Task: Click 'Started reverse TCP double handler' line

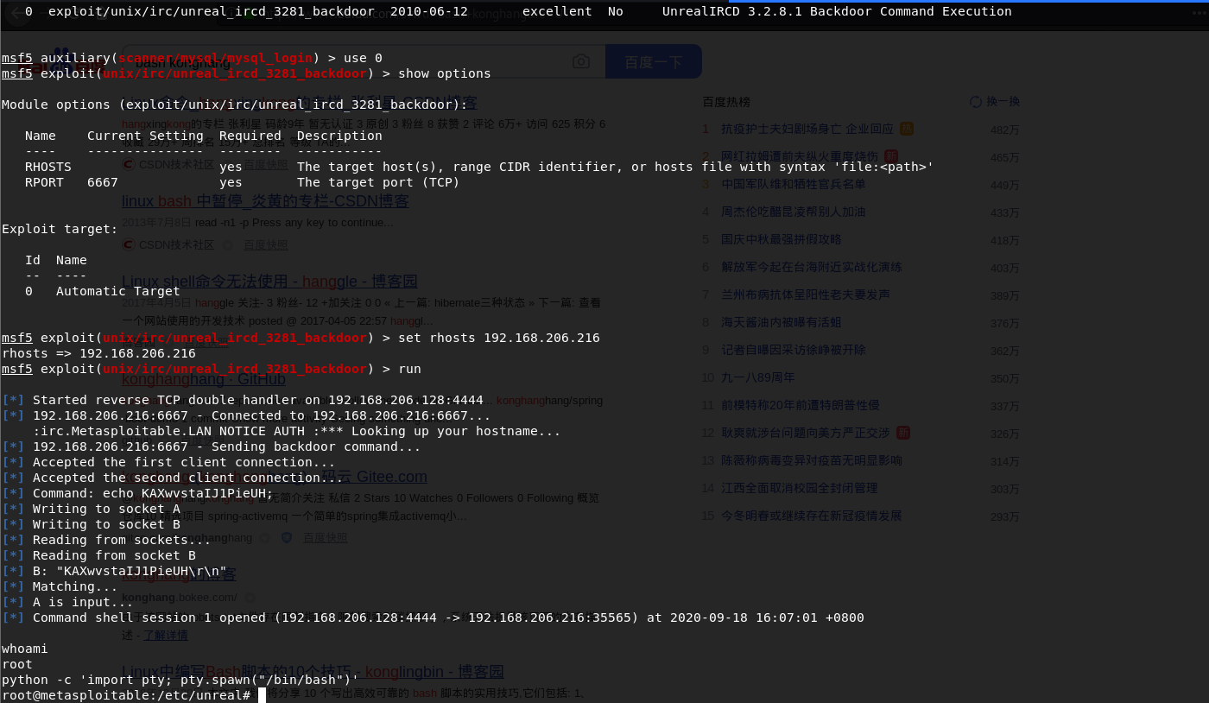Action: pyautogui.click(x=243, y=400)
